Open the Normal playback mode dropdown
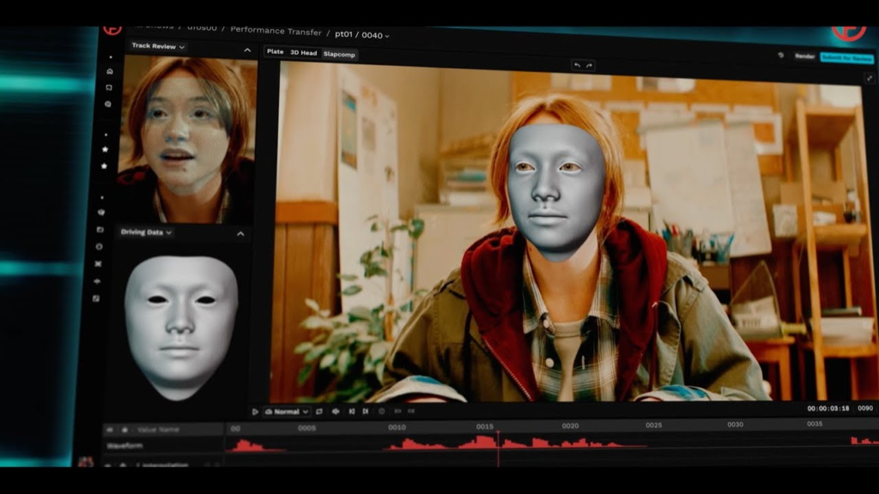 [x=287, y=412]
